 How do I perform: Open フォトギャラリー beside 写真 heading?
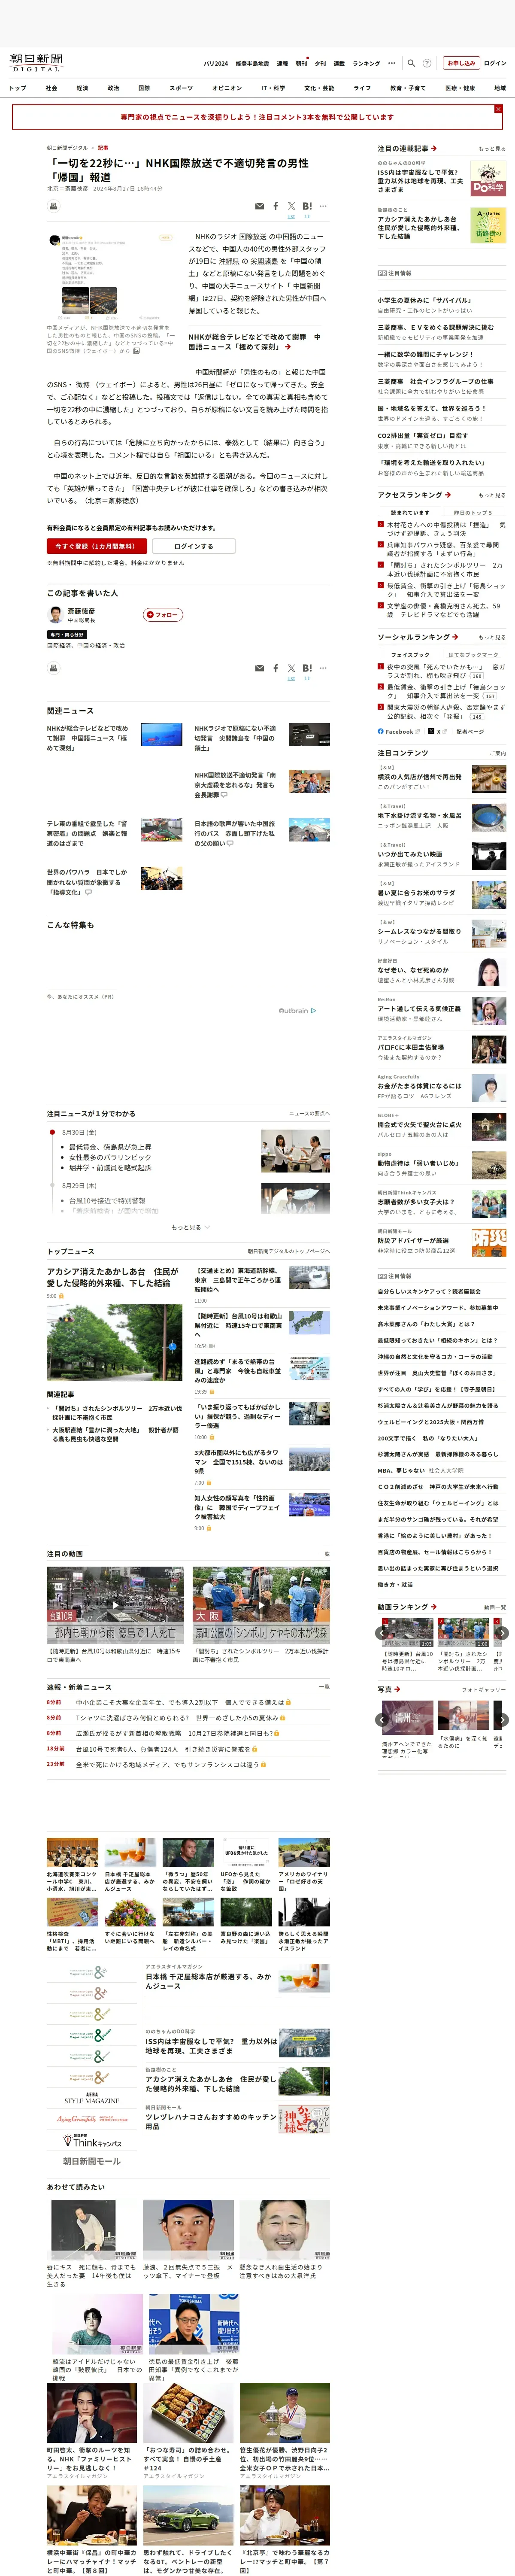coord(484,1689)
